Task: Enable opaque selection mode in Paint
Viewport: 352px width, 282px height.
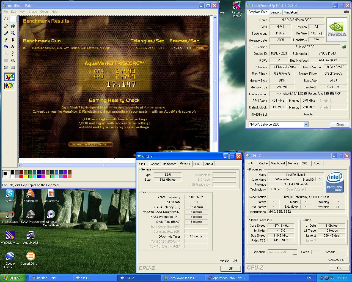Action: [9, 77]
